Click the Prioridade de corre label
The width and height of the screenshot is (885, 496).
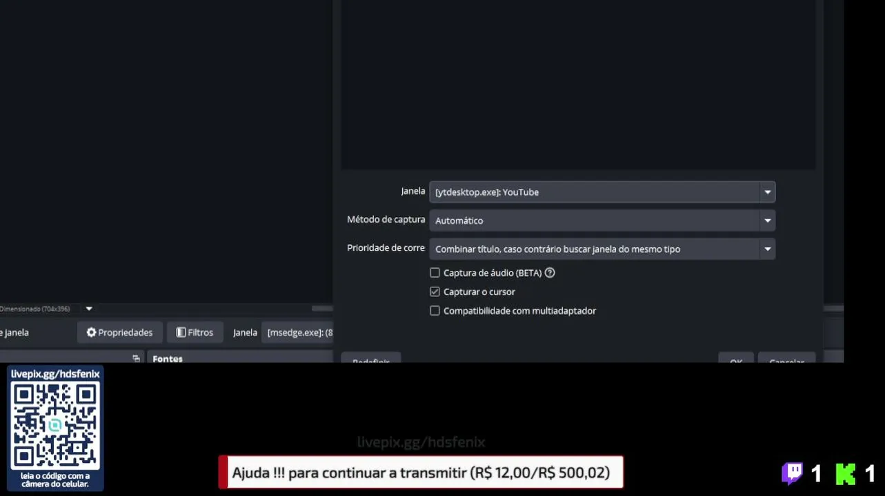coord(386,248)
